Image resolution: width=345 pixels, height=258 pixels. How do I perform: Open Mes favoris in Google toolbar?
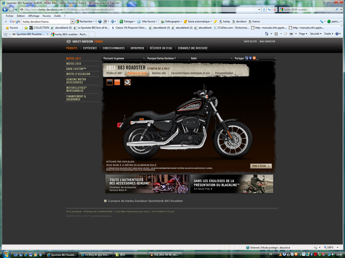147,21
